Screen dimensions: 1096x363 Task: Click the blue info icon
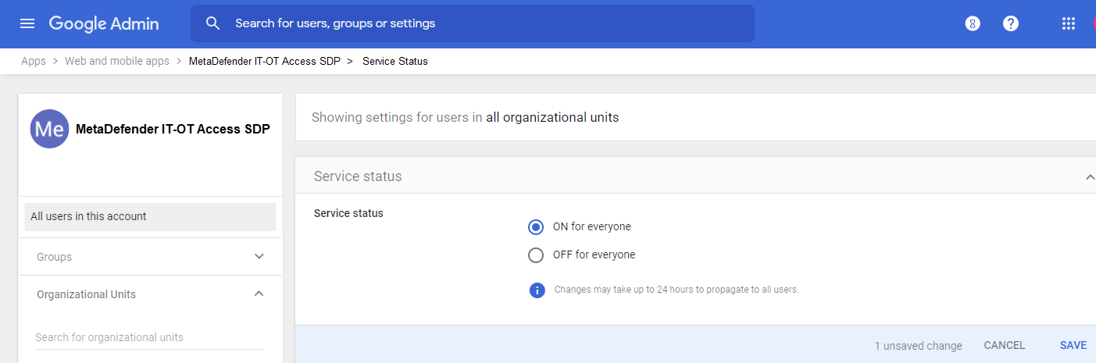[537, 290]
